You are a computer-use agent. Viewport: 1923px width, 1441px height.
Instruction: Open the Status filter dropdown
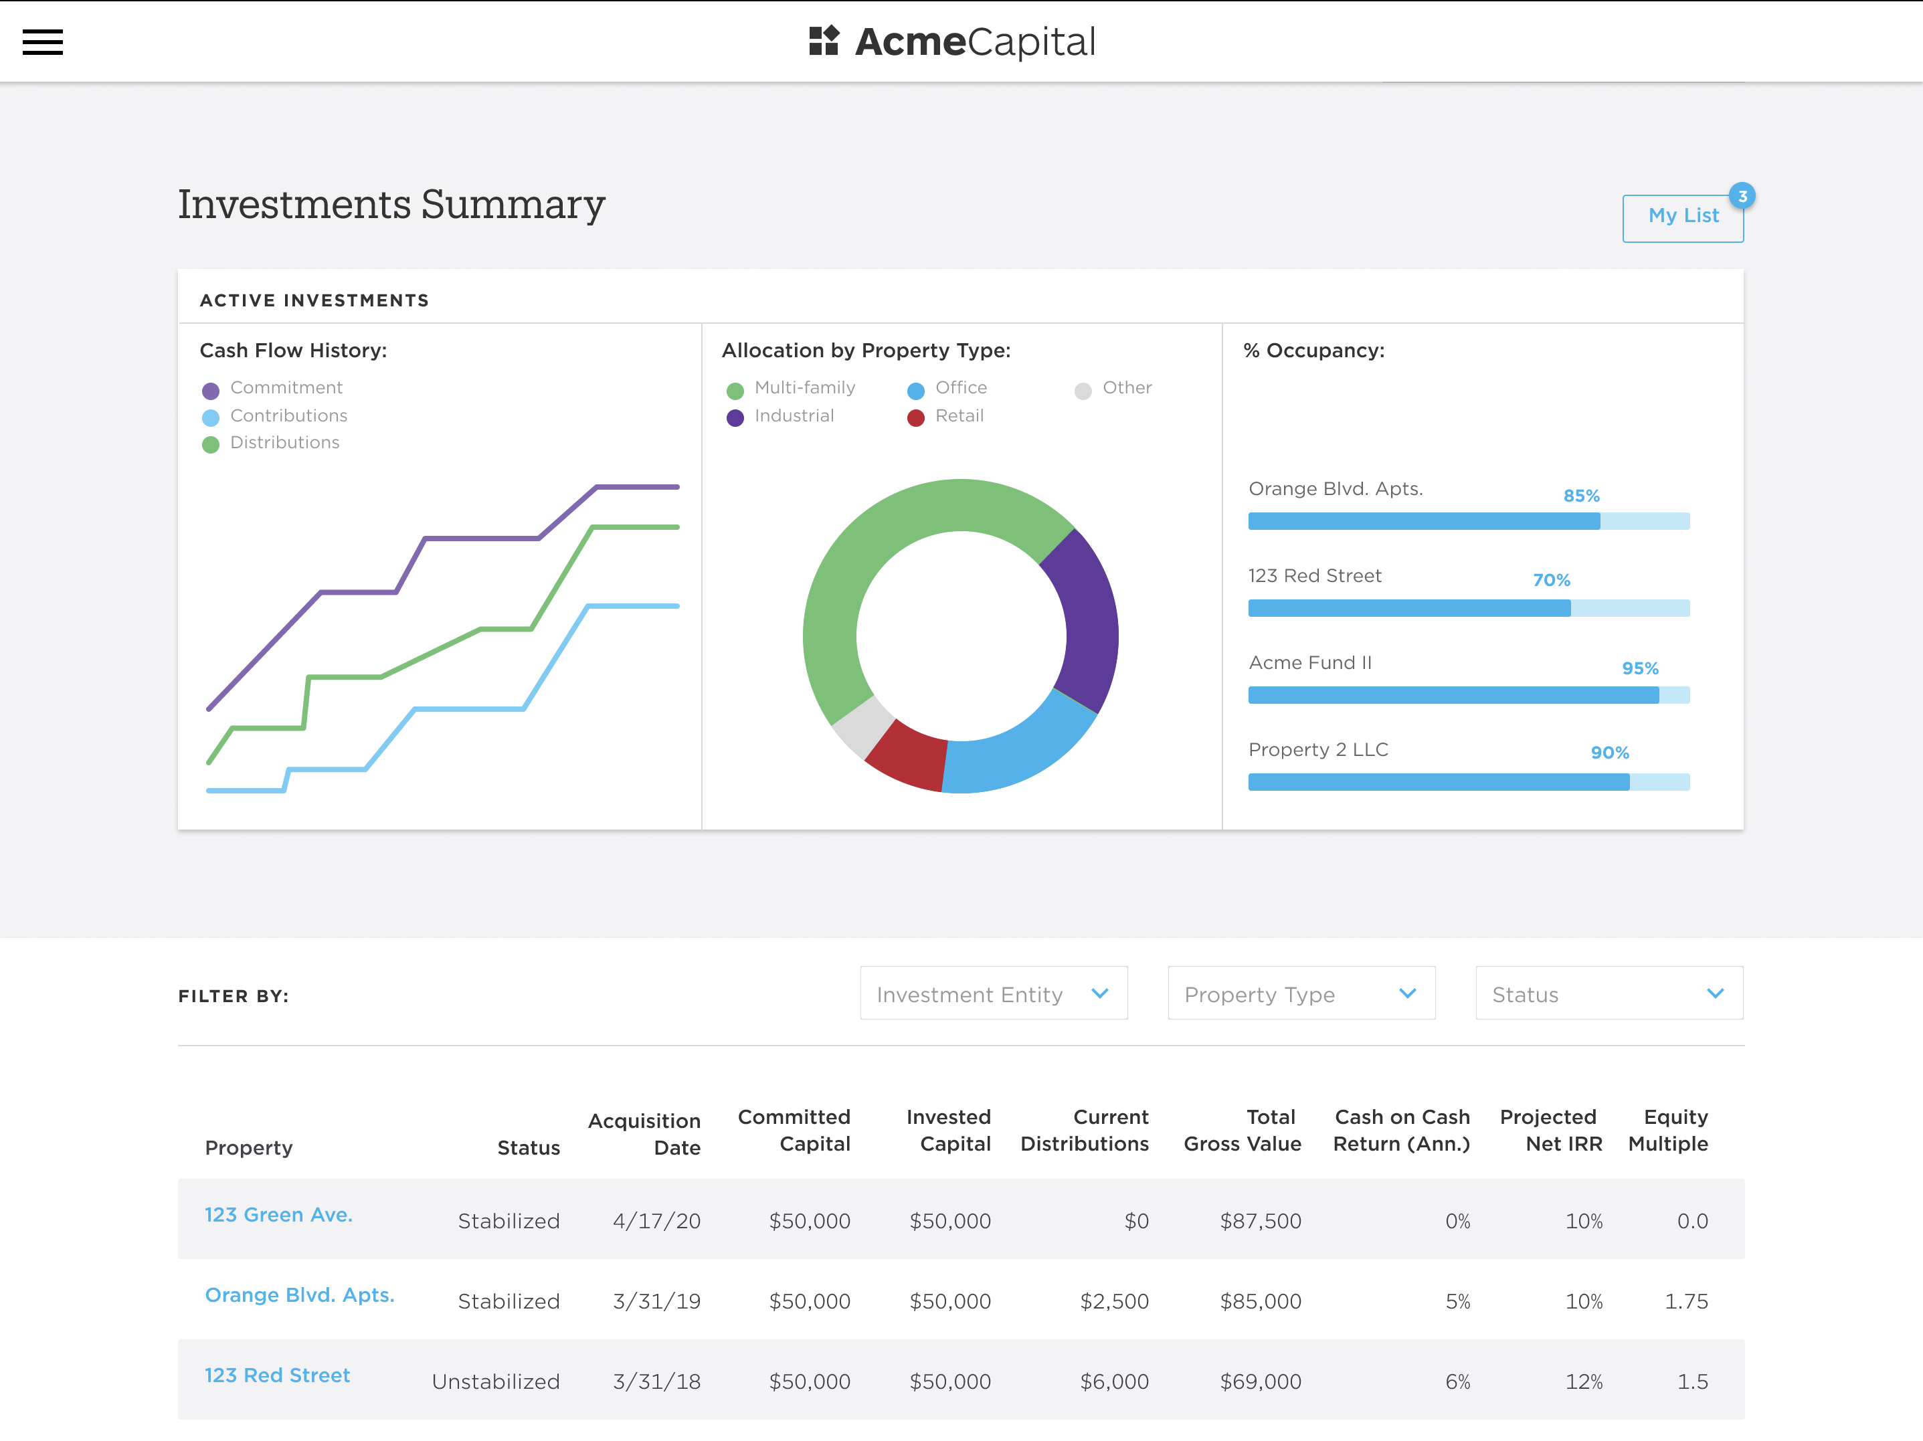pos(1609,993)
